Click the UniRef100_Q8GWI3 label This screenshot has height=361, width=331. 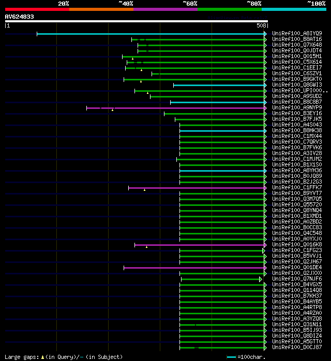point(297,85)
